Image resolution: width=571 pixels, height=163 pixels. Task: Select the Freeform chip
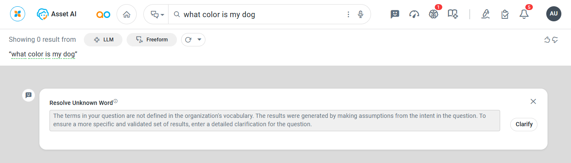click(x=152, y=40)
